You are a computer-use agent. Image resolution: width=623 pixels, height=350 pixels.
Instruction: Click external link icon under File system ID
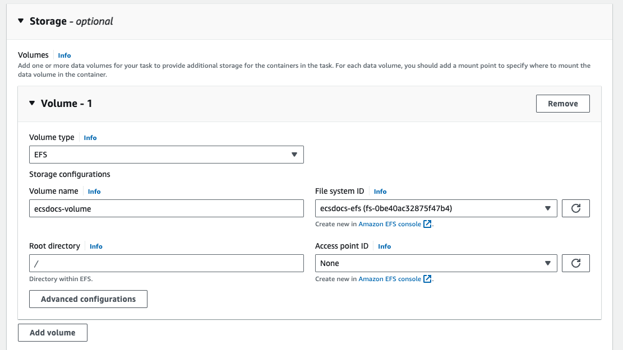(428, 224)
